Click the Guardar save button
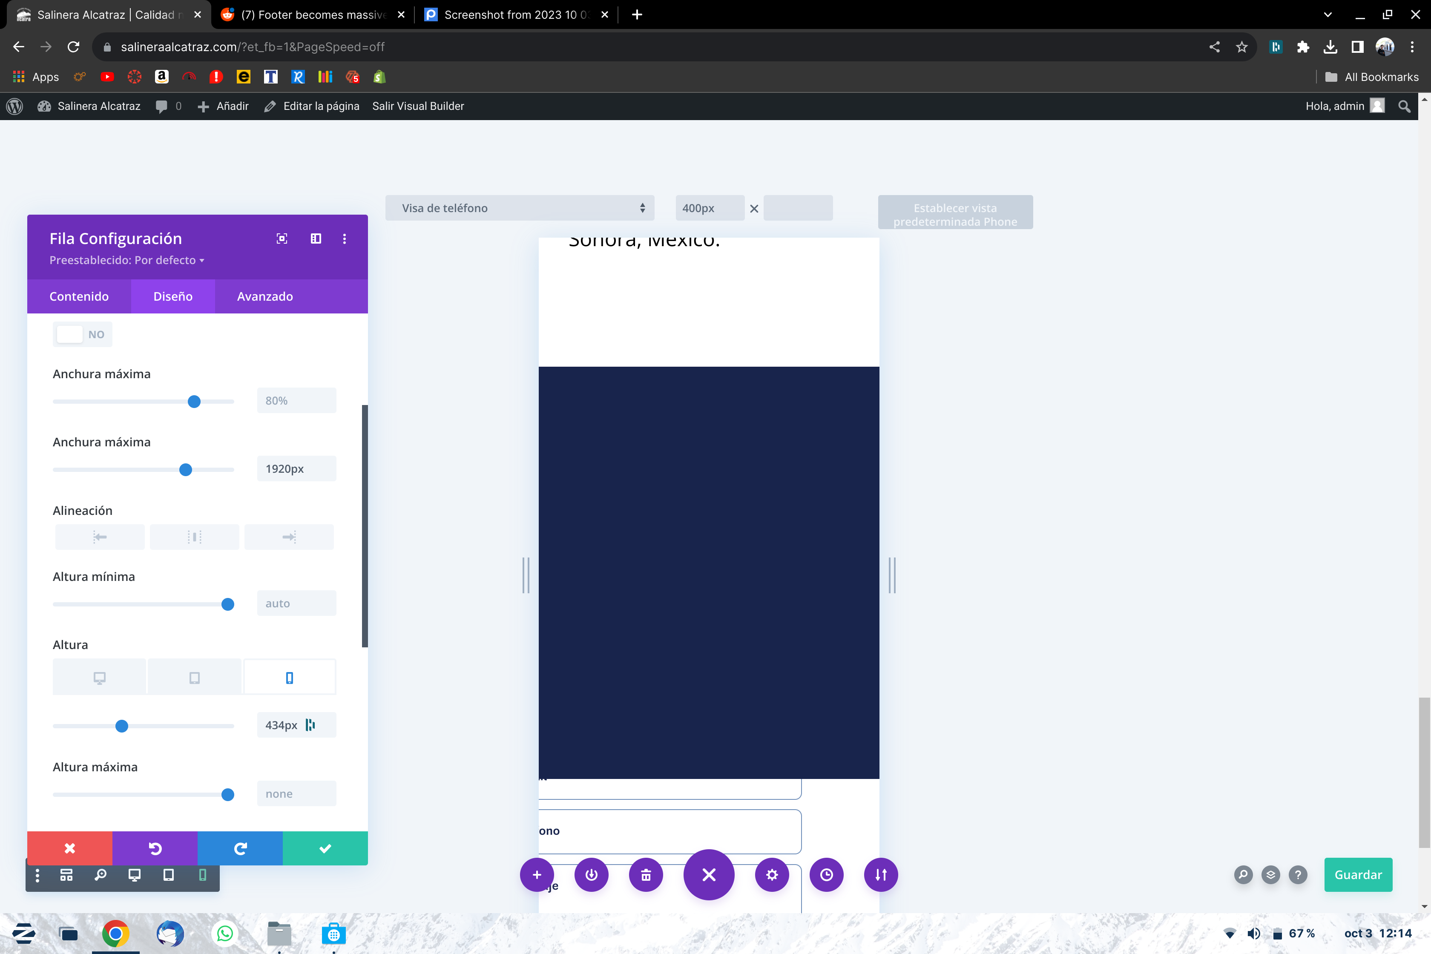Viewport: 1431px width, 954px height. [1357, 874]
